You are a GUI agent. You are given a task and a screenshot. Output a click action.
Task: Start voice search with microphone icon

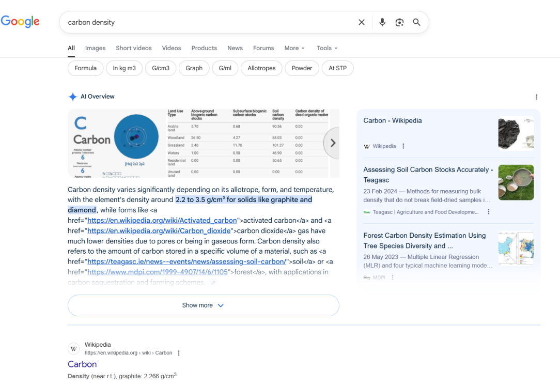coord(382,22)
